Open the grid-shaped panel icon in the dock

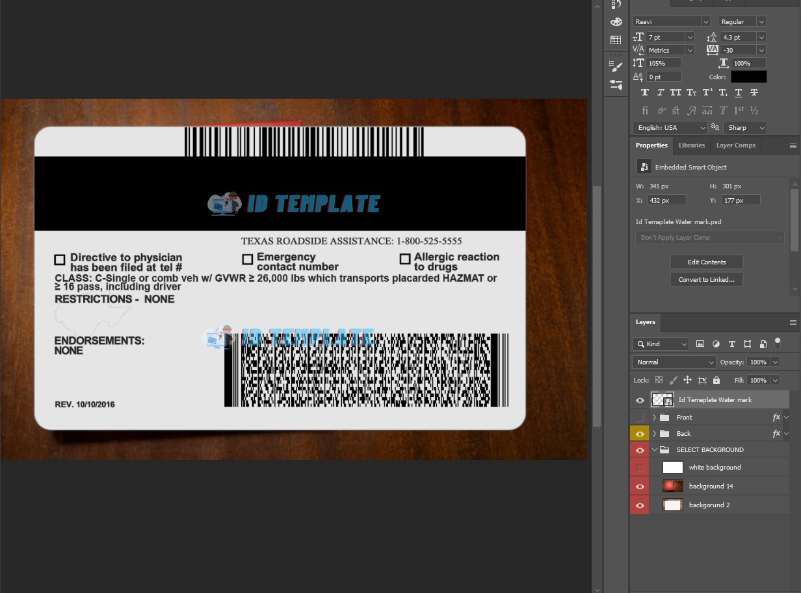[616, 40]
